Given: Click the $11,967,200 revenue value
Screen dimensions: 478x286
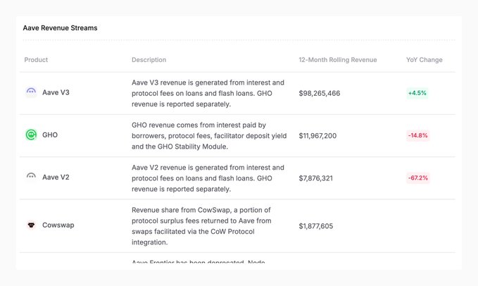Looking at the screenshot, I should click(317, 136).
